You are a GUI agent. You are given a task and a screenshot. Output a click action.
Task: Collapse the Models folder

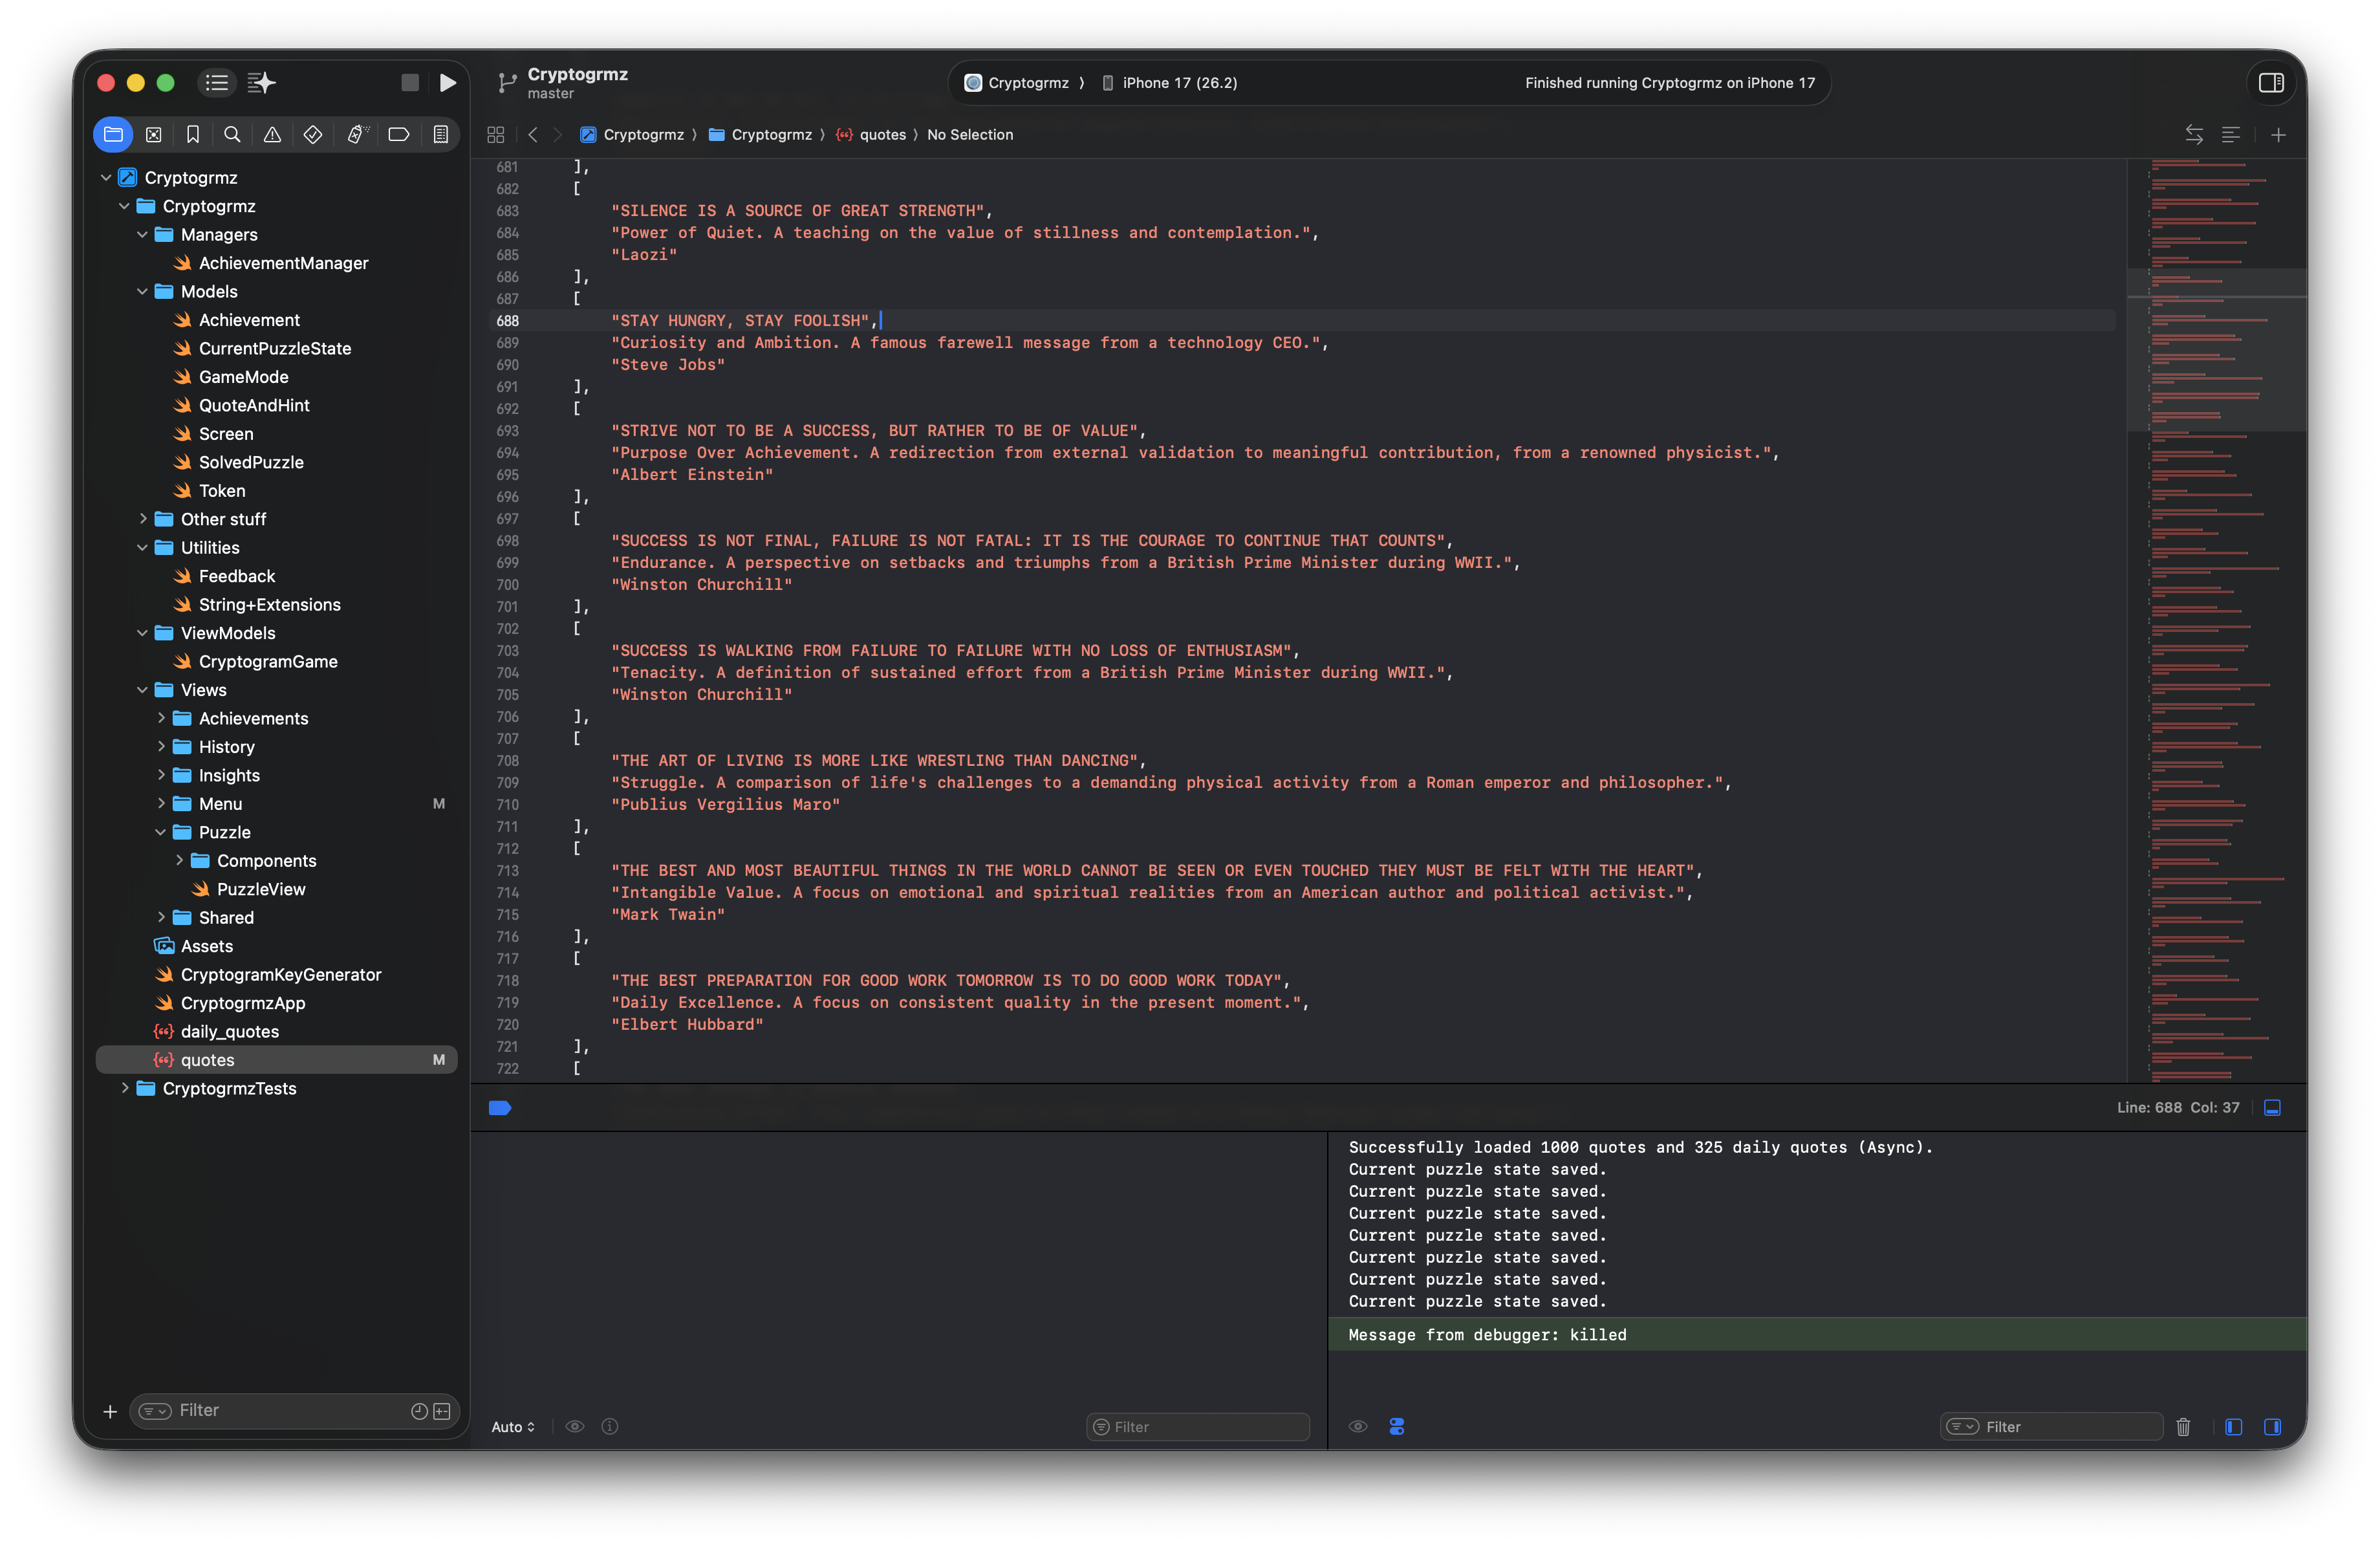pyautogui.click(x=141, y=292)
